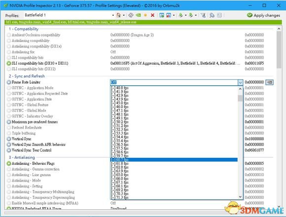Select 59.7 fps from the list
Image resolution: width=286 pixels, height=217 pixels.
174,156
